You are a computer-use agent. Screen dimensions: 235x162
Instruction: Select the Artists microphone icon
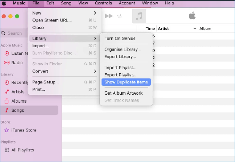tap(6, 92)
